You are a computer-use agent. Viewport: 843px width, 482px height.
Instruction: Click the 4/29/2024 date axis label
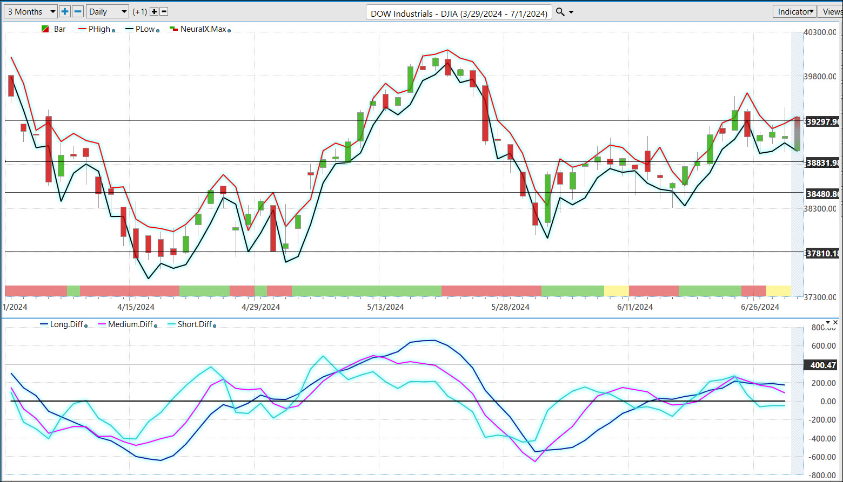261,307
